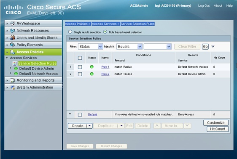Click the Cisco logo

[13, 10]
